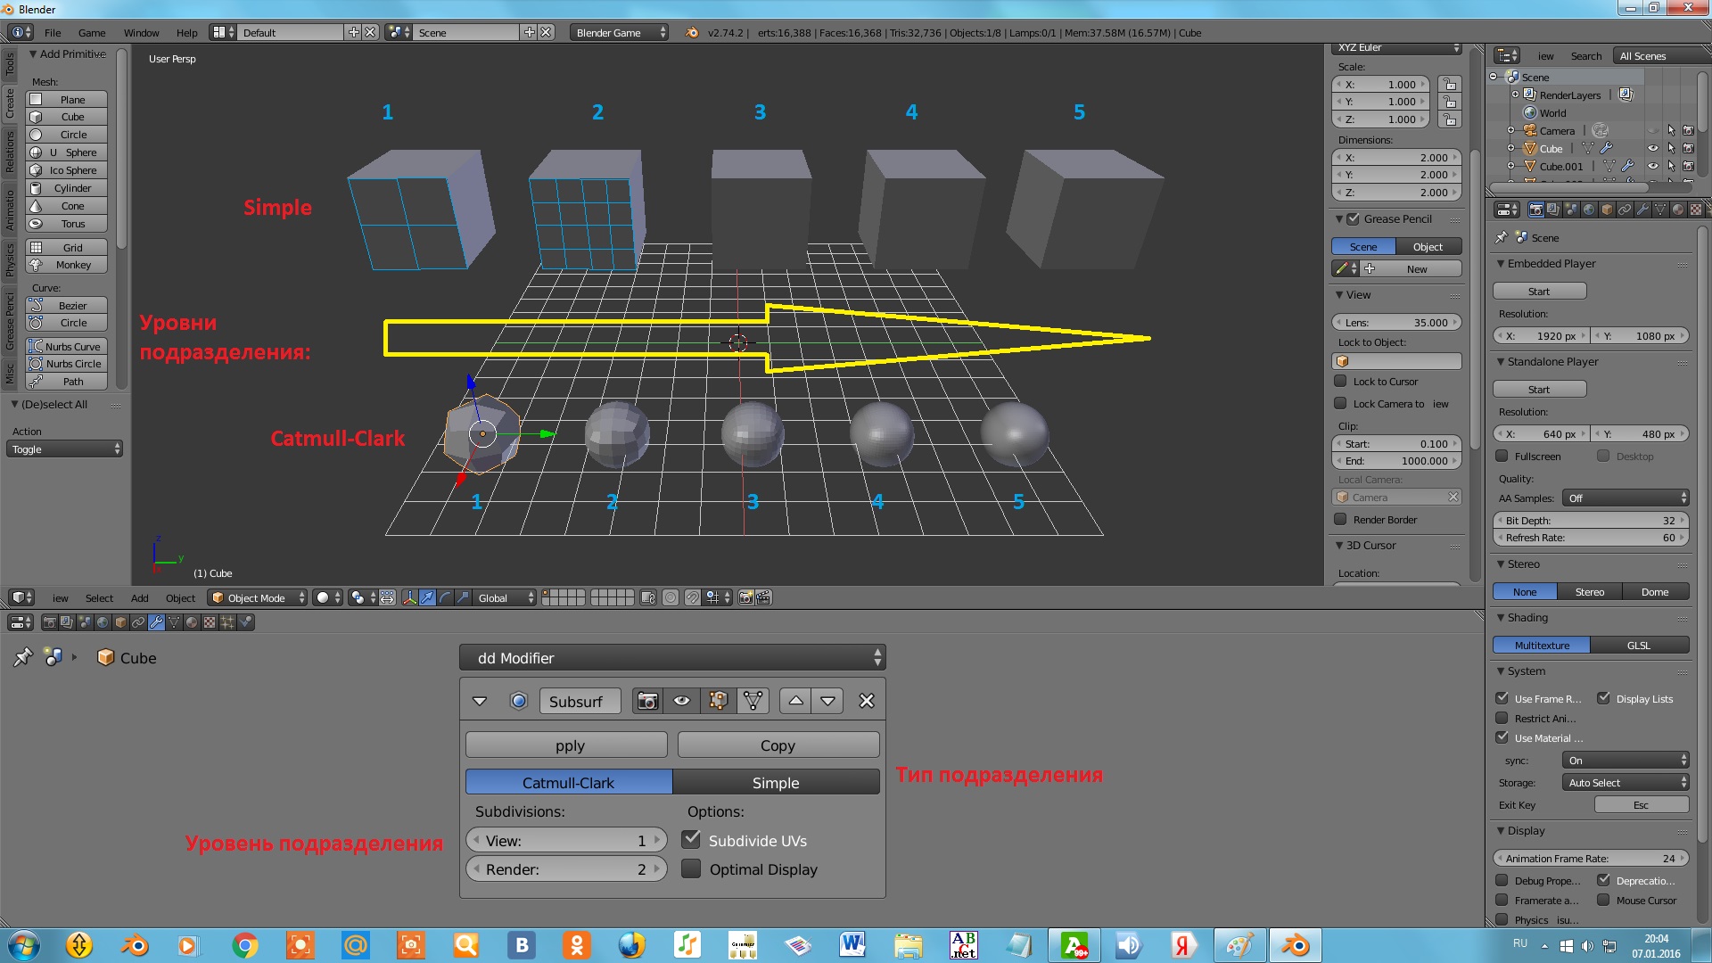Click the Apply modifier button
Viewport: 1712px width, 963px height.
pyautogui.click(x=568, y=745)
